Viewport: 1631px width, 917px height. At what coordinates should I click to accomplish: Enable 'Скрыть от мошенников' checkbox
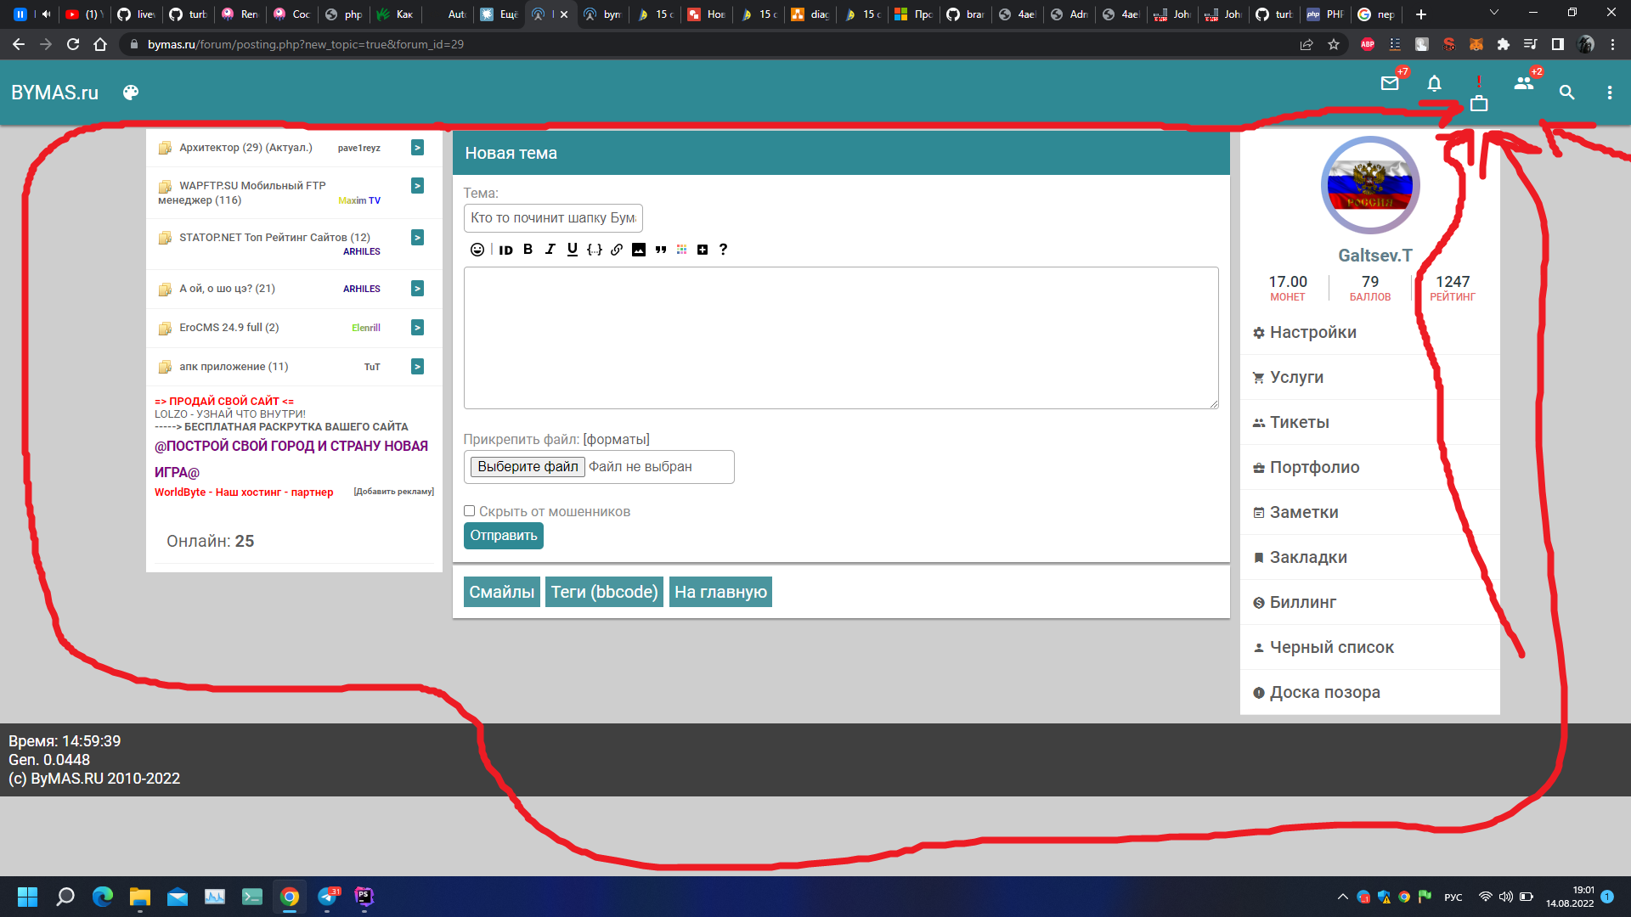(x=469, y=511)
